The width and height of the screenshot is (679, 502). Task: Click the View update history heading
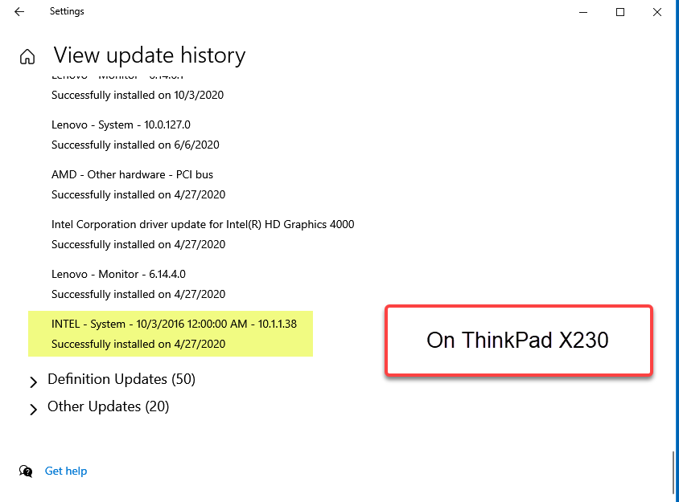tap(149, 55)
